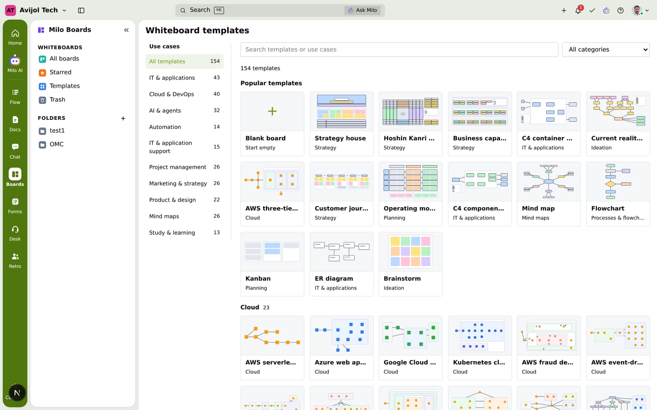Viewport: 657px width, 410px height.
Task: Click the global Search bar
Action: [x=280, y=10]
